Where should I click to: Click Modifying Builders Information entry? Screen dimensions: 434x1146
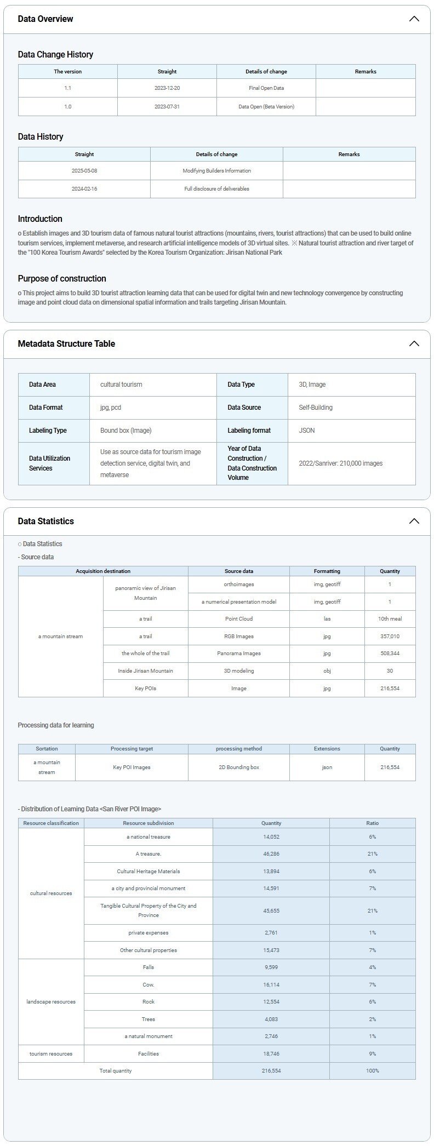[x=216, y=170]
